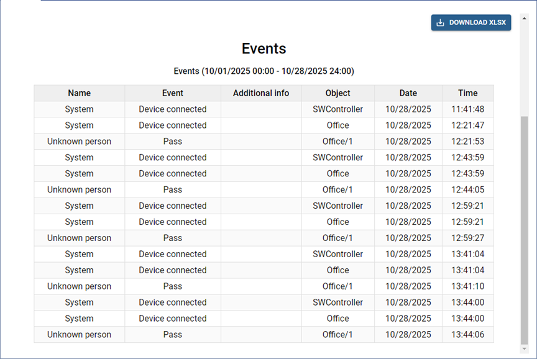Click the vertical scrollbar thumb

[x=525, y=230]
